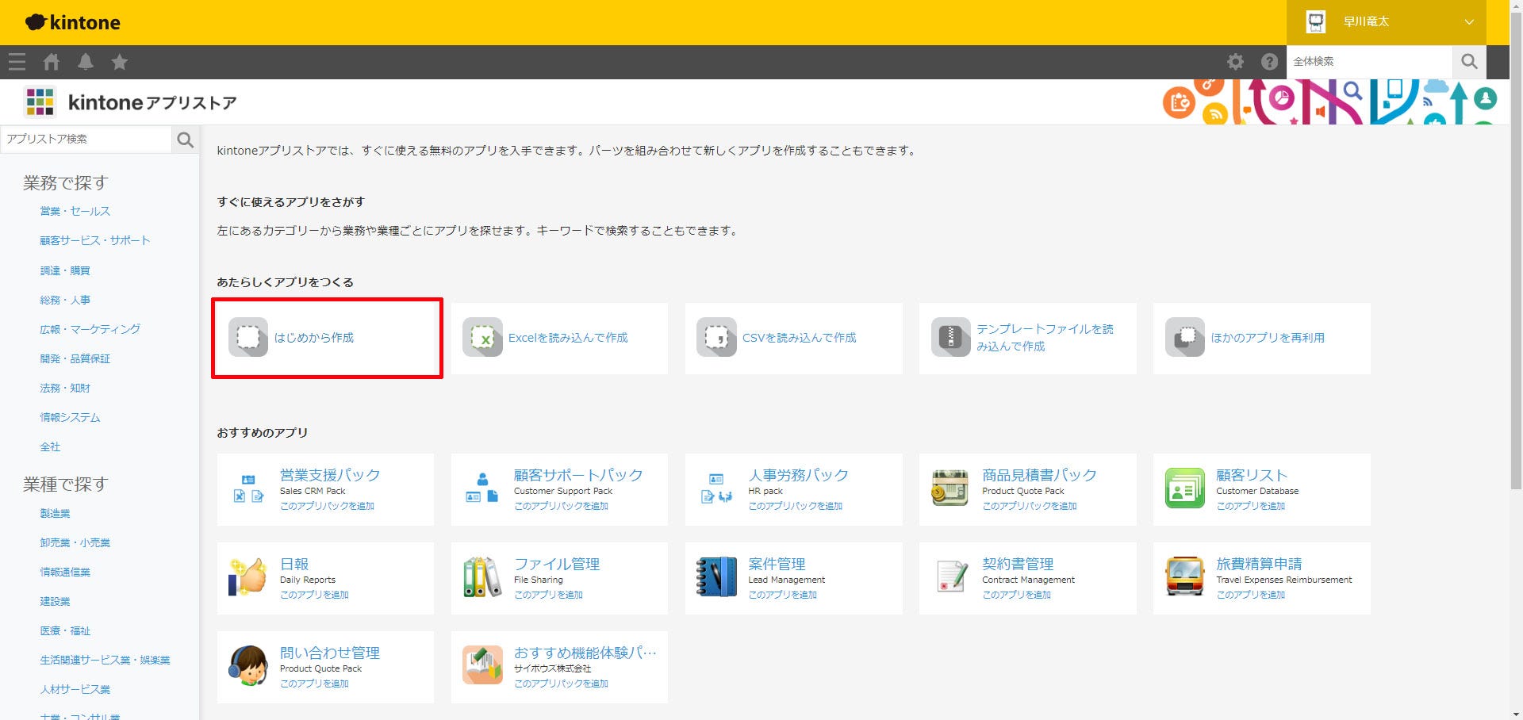The width and height of the screenshot is (1523, 720).
Task: Click the 契約書管理 document icon
Action: 950,577
